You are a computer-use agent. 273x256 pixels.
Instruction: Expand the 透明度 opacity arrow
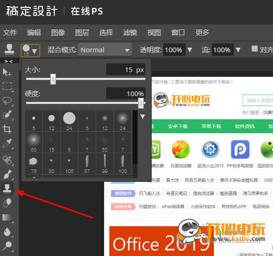[x=190, y=50]
